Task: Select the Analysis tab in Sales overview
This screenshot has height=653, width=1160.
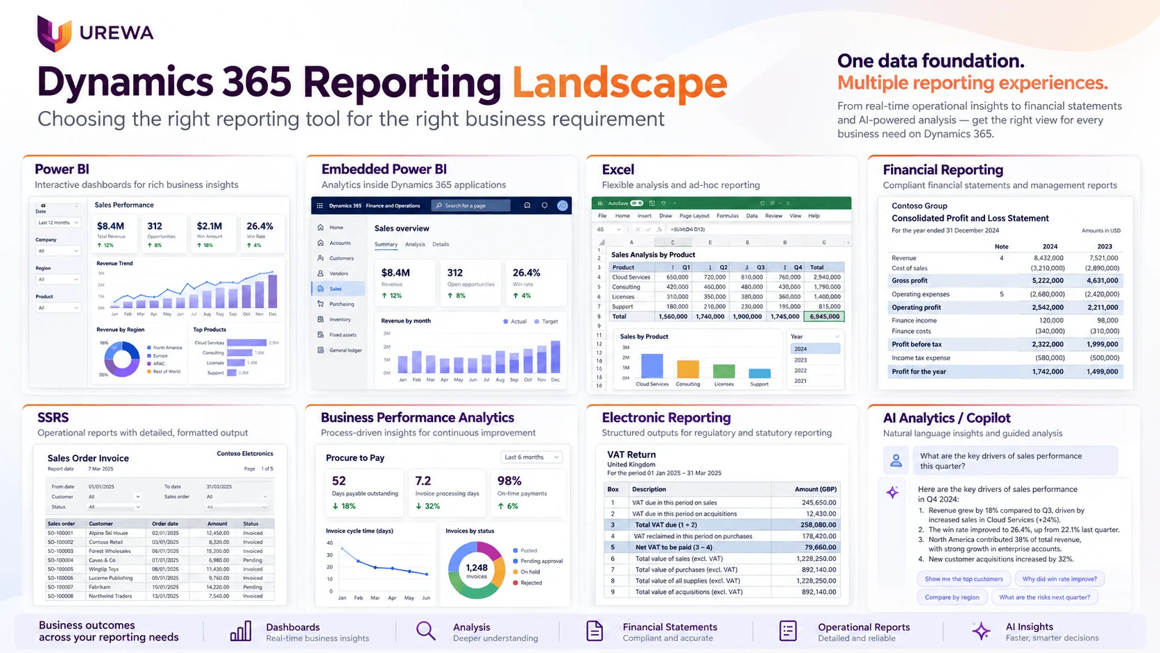Action: click(415, 244)
